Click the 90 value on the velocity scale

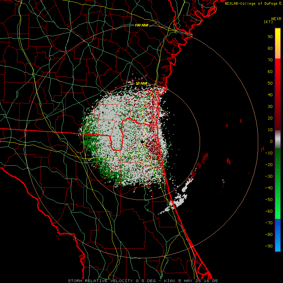click(x=270, y=37)
